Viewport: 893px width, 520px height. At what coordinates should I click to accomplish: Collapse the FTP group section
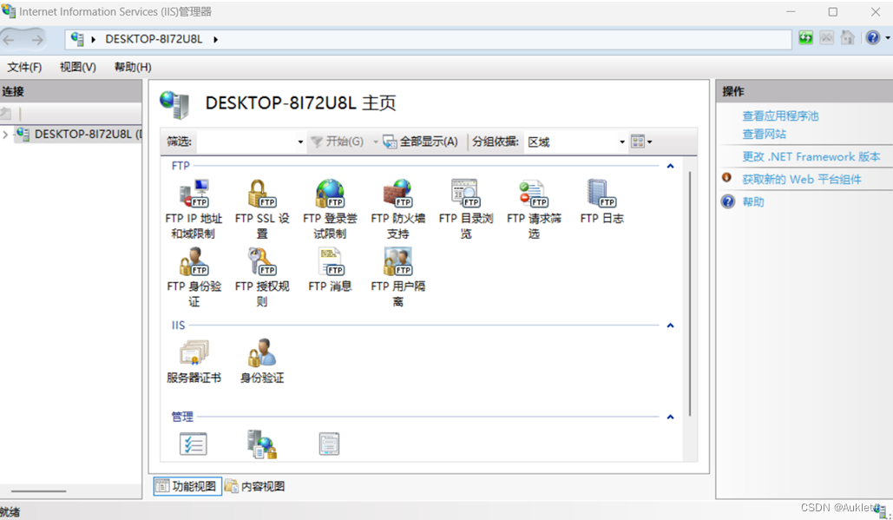point(670,166)
